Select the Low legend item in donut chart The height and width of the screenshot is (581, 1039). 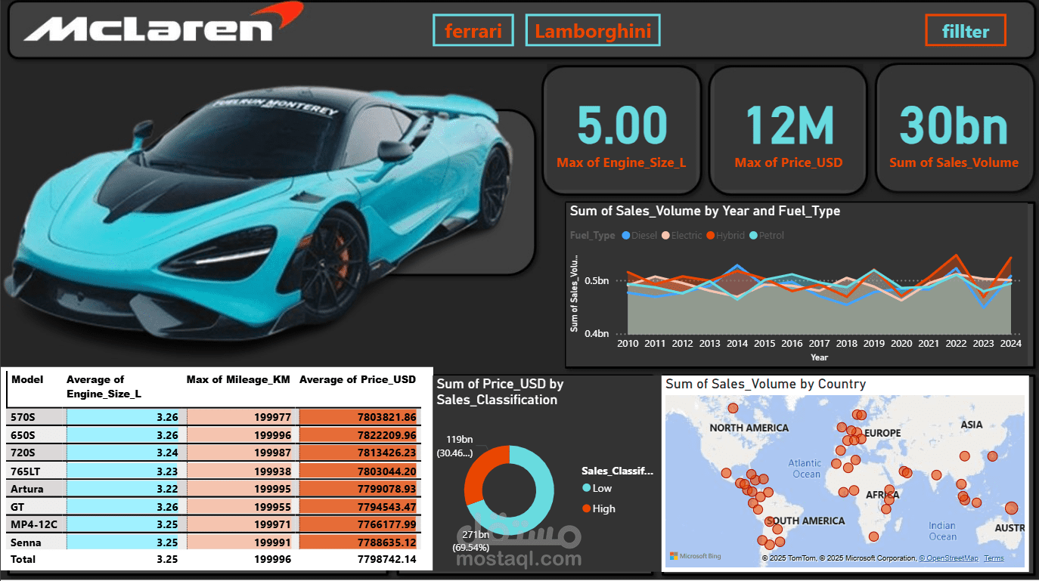click(x=597, y=489)
